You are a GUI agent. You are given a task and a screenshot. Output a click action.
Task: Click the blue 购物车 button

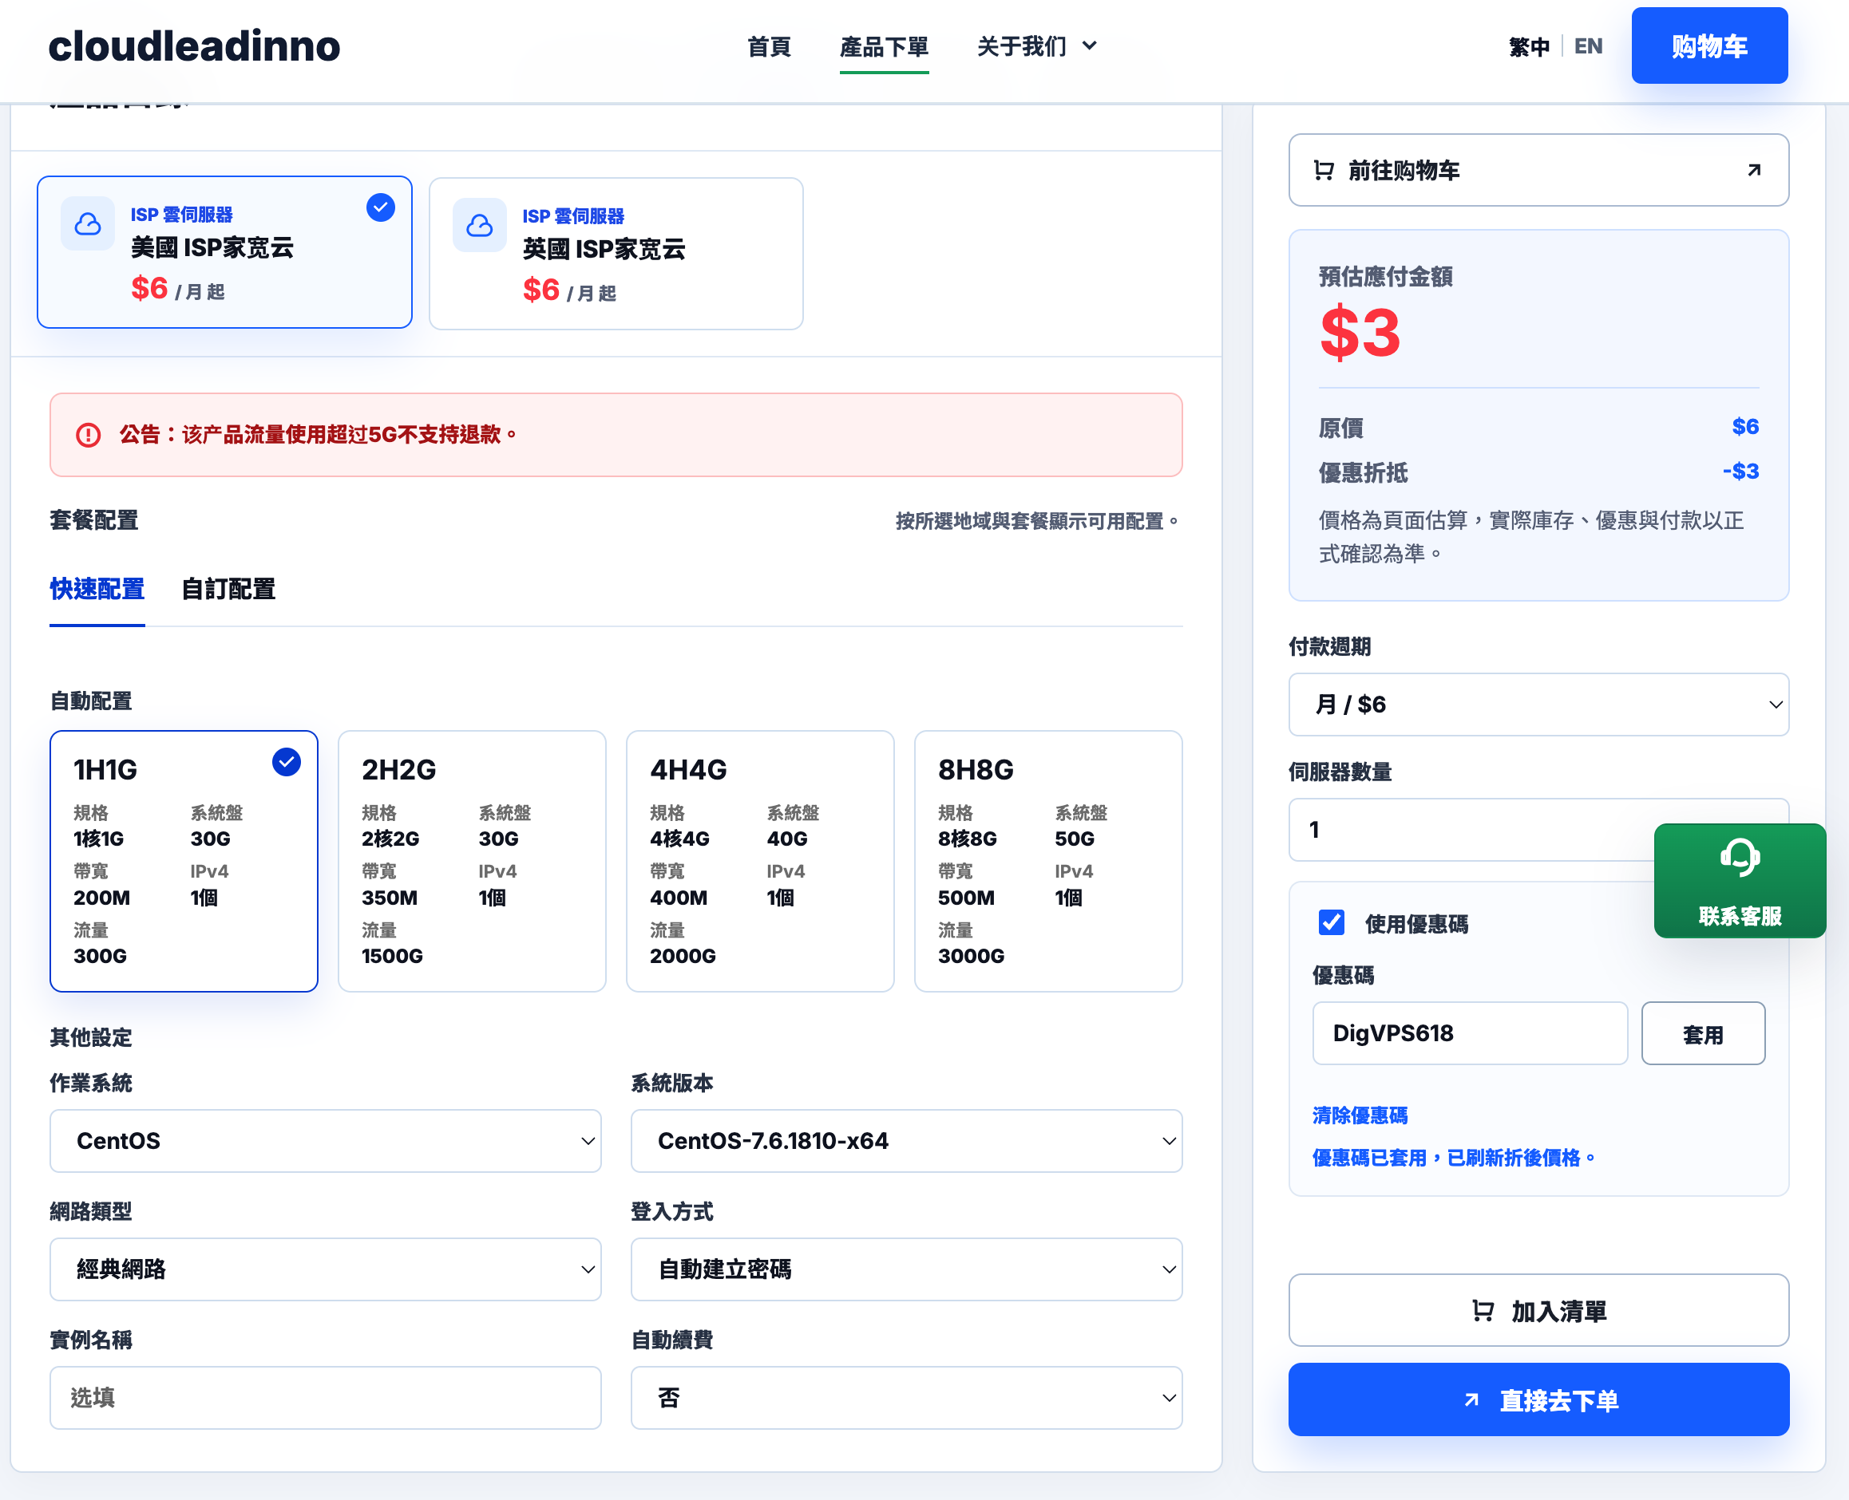click(x=1710, y=45)
